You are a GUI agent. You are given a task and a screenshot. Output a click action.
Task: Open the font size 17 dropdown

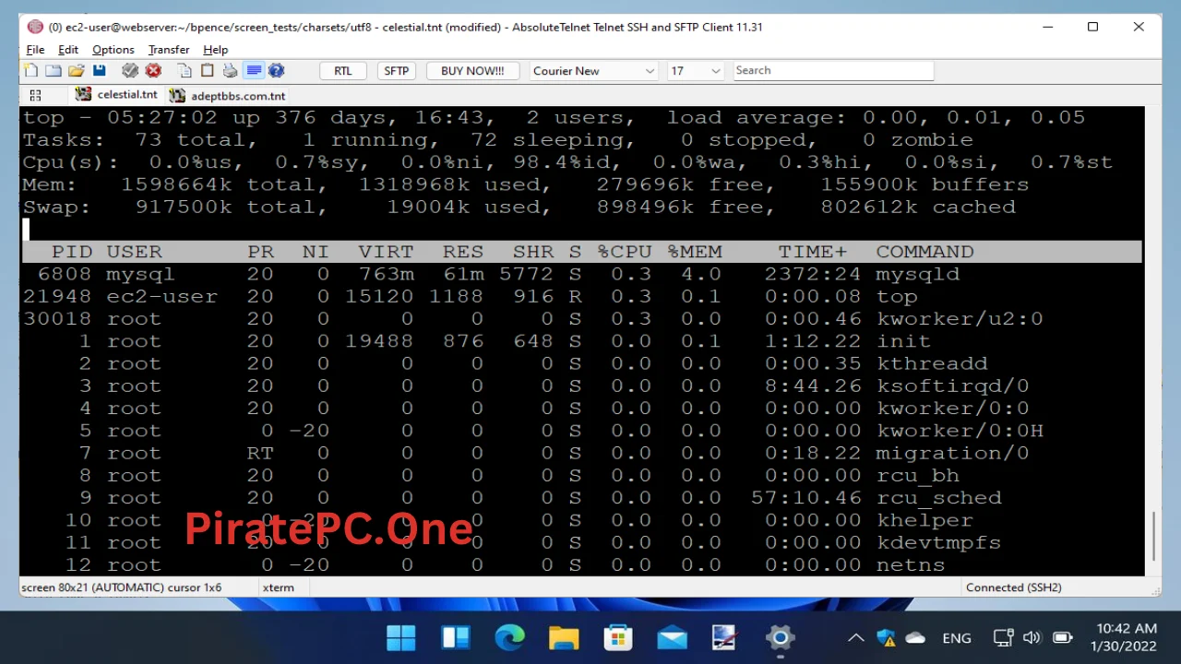tap(696, 71)
